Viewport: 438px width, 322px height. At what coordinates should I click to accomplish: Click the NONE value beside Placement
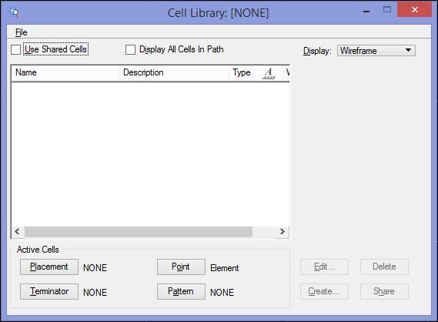click(95, 268)
